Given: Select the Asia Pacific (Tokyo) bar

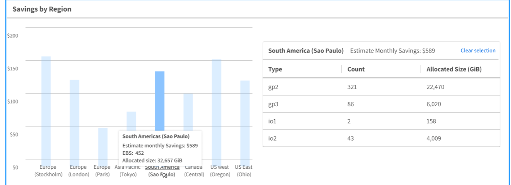Looking at the screenshot, I should tap(131, 120).
